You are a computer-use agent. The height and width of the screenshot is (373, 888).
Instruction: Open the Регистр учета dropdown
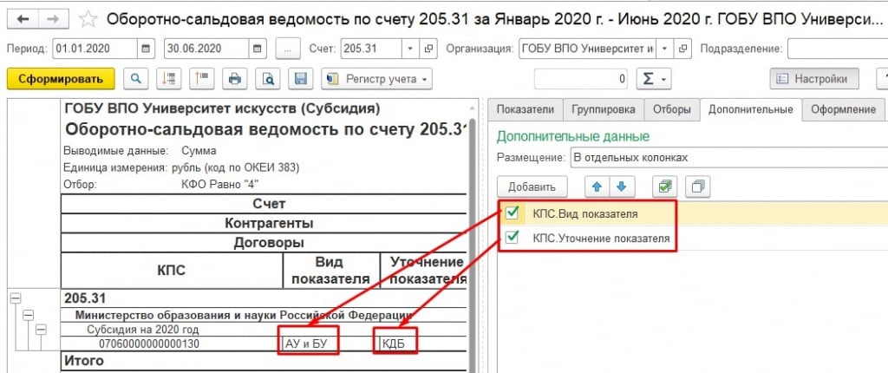[x=376, y=78]
